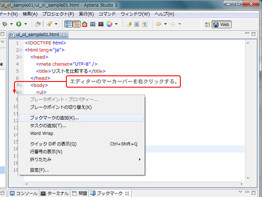262x197 pixels.
Task: Click the horizontal scrollbar right arrow
Action: [241, 184]
